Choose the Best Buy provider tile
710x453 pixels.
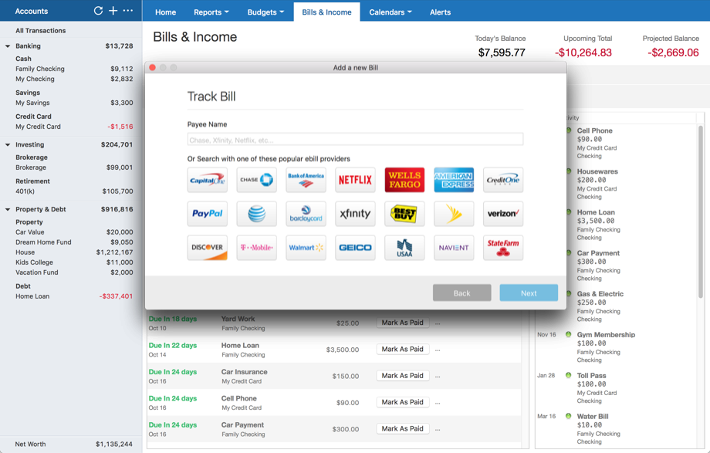pos(404,214)
